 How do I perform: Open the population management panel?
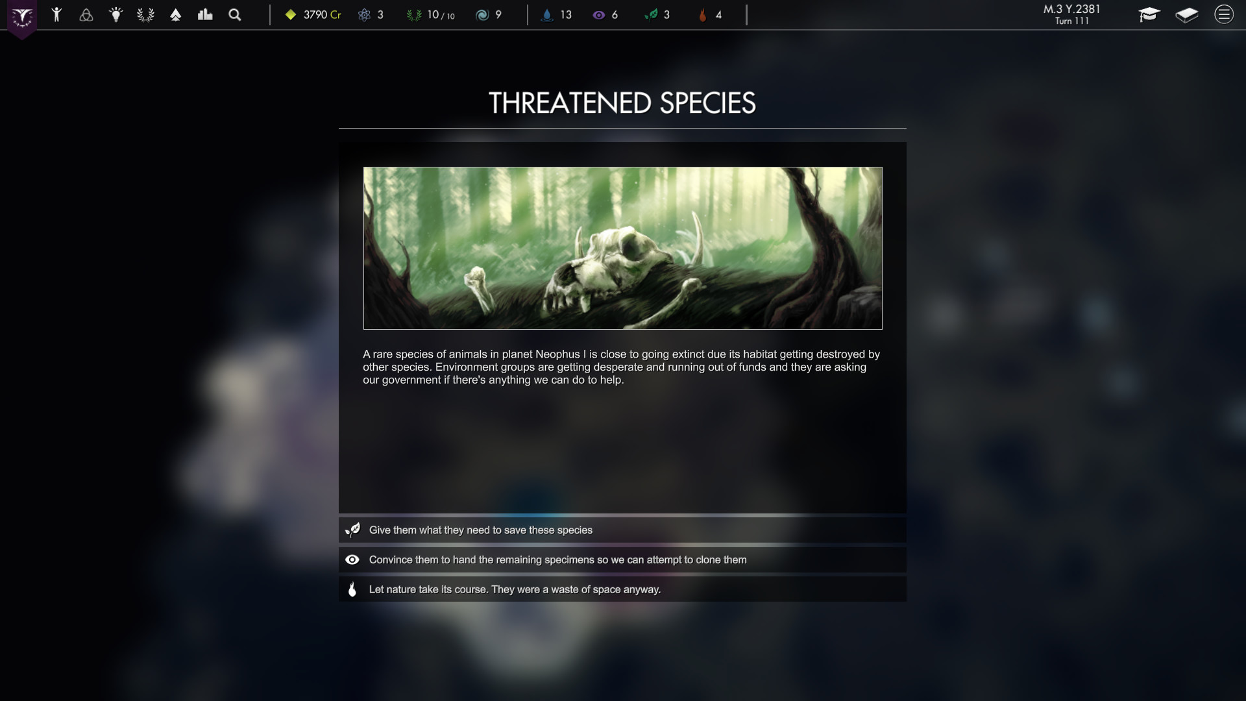(56, 14)
